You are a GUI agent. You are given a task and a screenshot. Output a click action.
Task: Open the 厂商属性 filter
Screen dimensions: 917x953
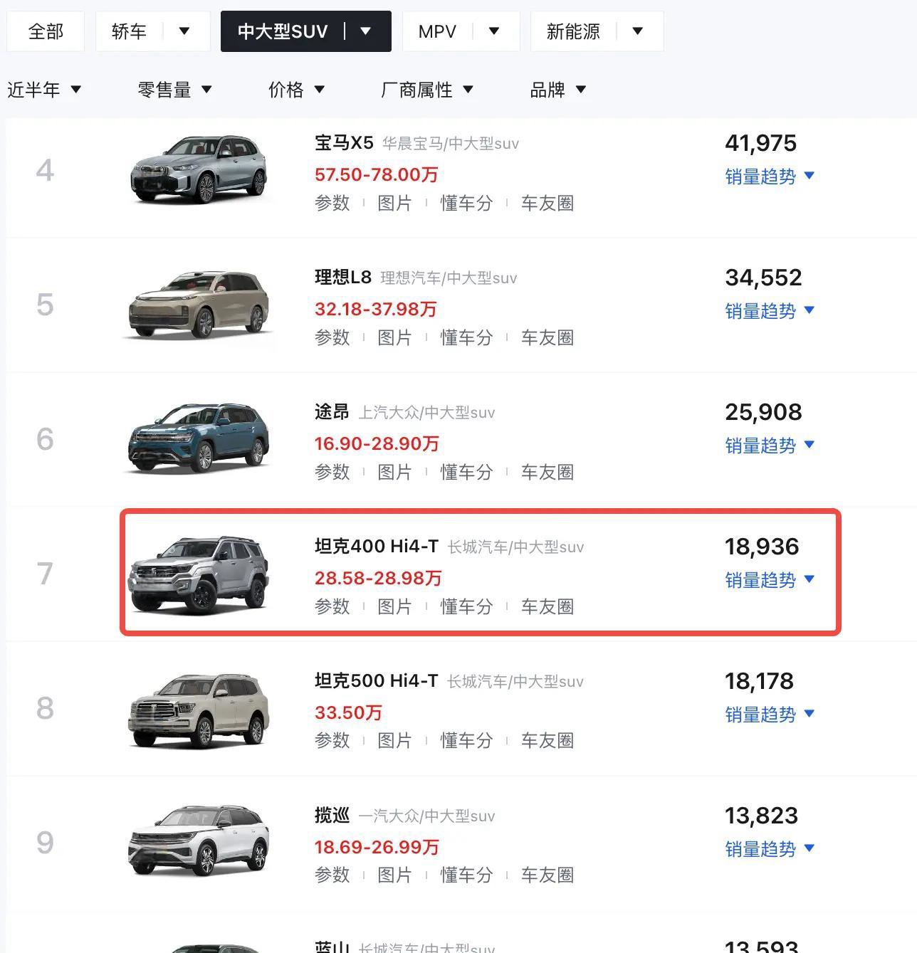(x=427, y=90)
